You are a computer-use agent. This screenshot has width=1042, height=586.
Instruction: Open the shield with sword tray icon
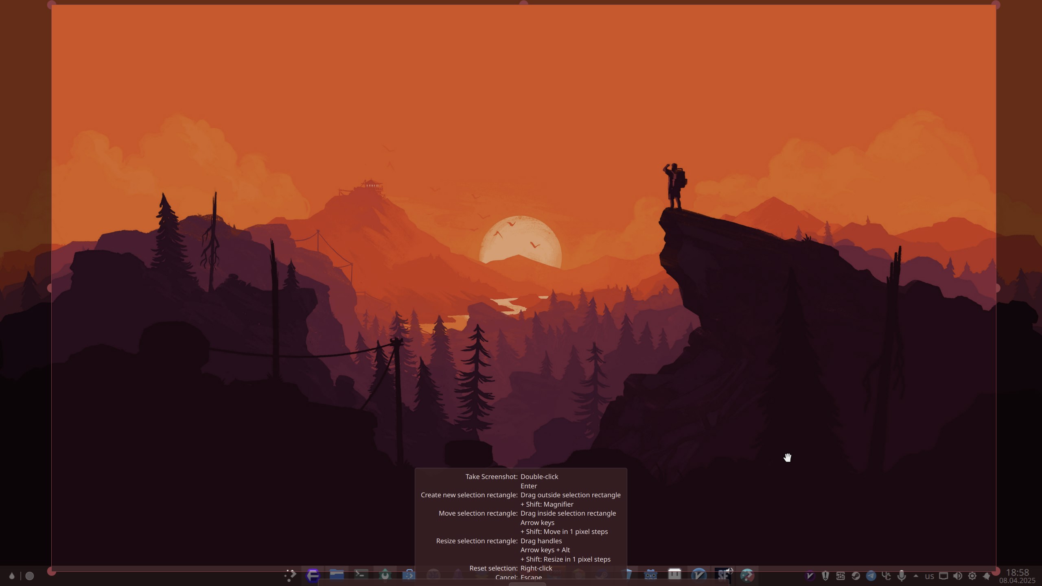pos(825,576)
